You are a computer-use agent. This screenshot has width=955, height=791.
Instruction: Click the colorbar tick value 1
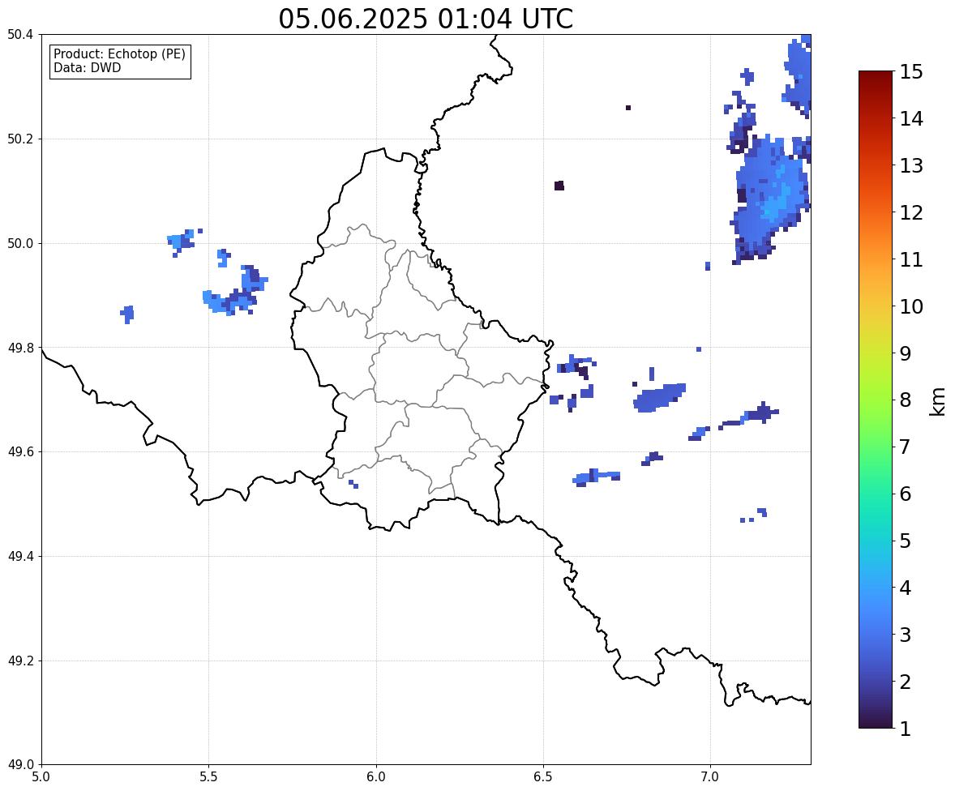tap(905, 729)
